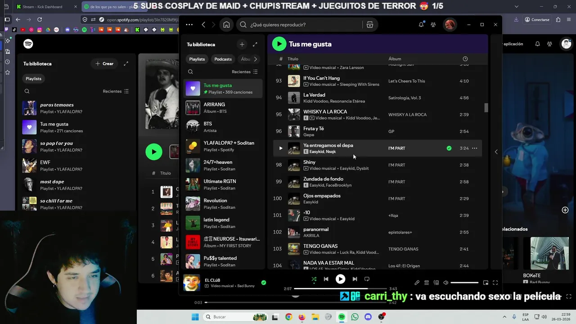Screen dimensions: 576x324
Task: Click the duration clock column header
Action: [465, 59]
